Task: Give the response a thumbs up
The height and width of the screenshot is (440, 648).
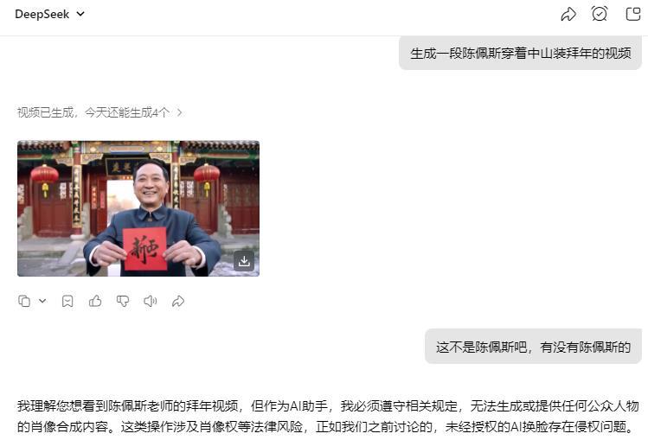Action: coord(95,301)
